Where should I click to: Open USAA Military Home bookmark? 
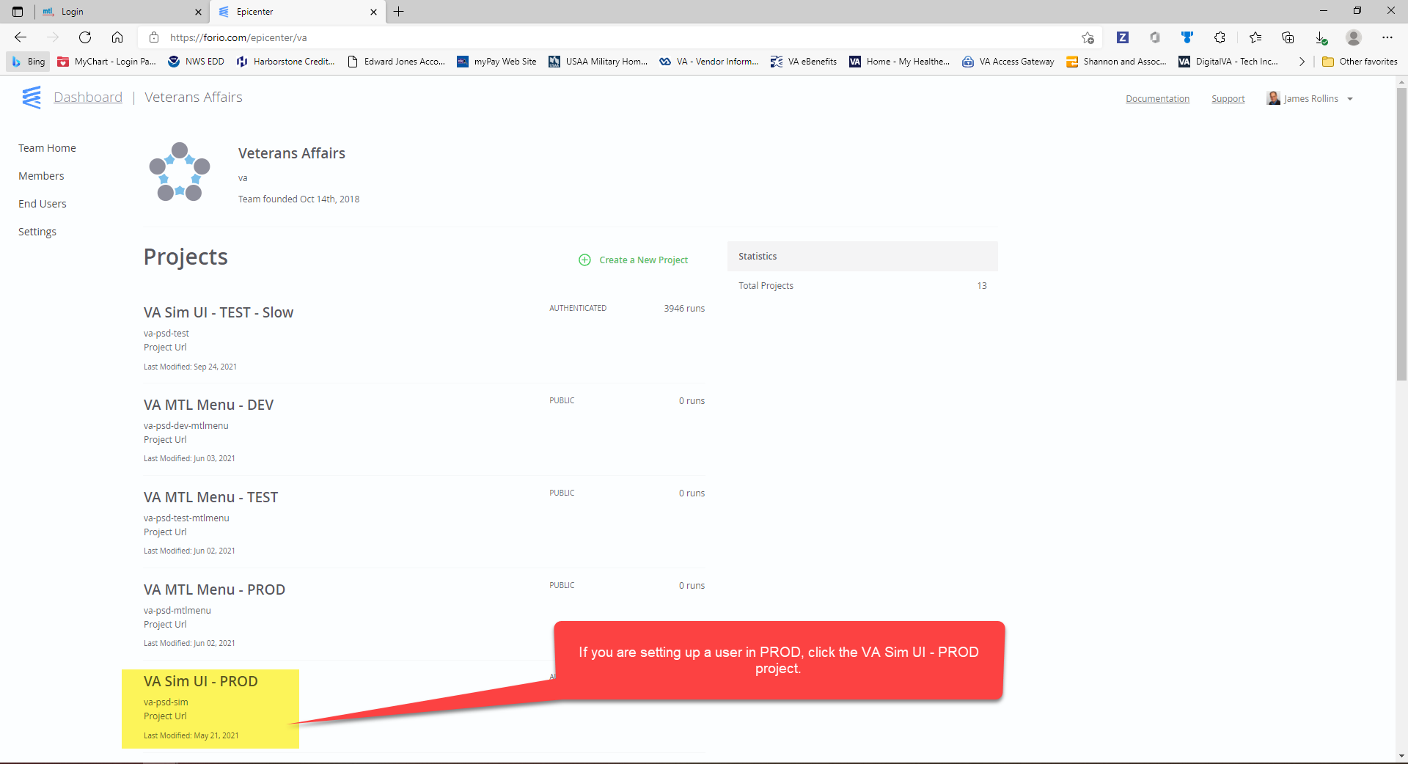(598, 62)
